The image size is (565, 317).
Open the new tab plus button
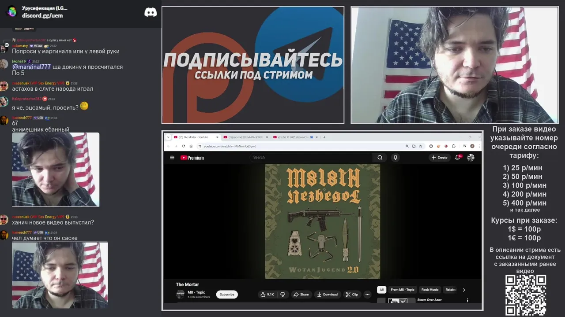pos(324,137)
